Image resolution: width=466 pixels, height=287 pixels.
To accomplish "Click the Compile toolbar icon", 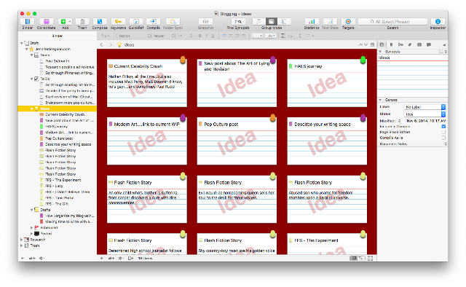I will click(154, 21).
